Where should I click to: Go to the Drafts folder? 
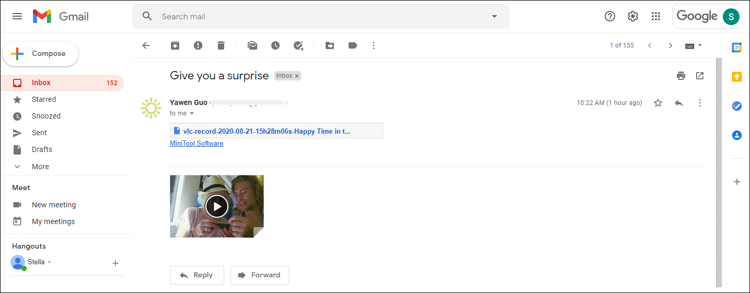42,149
